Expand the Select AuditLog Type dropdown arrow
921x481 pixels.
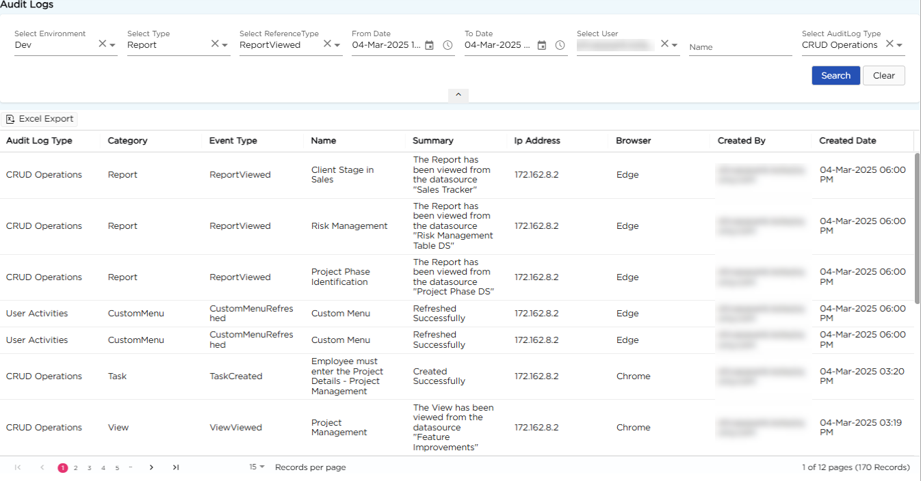pyautogui.click(x=900, y=45)
